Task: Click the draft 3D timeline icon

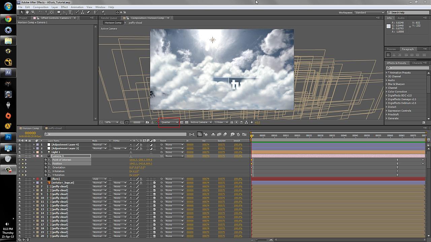Action: coord(205,134)
